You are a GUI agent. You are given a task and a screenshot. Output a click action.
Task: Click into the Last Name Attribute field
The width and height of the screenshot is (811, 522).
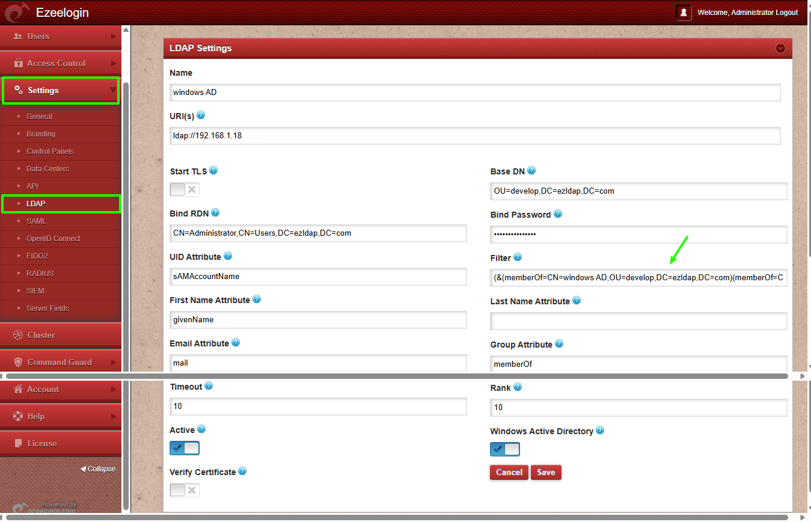tap(638, 321)
